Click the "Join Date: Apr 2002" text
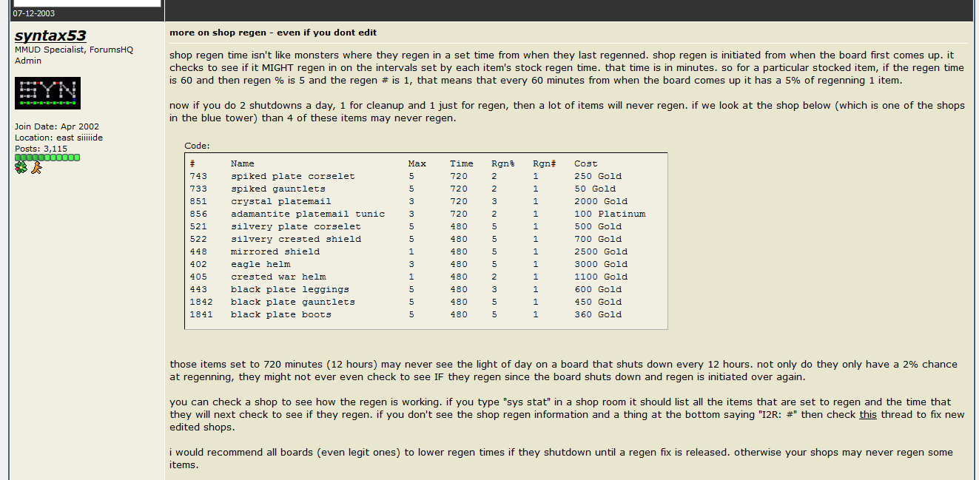 click(57, 126)
